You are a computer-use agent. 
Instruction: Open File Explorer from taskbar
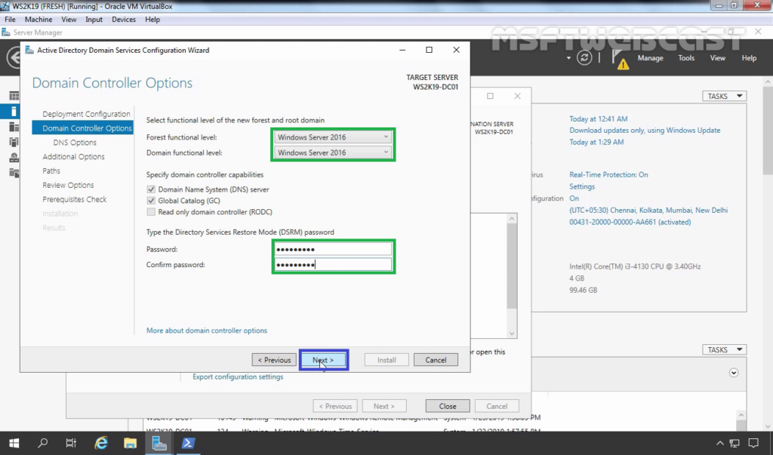click(130, 443)
